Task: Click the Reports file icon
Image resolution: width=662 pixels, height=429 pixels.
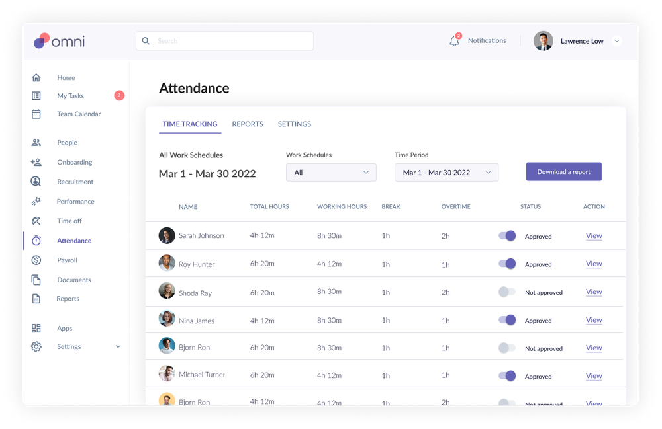Action: [x=36, y=299]
